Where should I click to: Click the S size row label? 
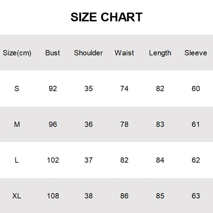pyautogui.click(x=17, y=88)
